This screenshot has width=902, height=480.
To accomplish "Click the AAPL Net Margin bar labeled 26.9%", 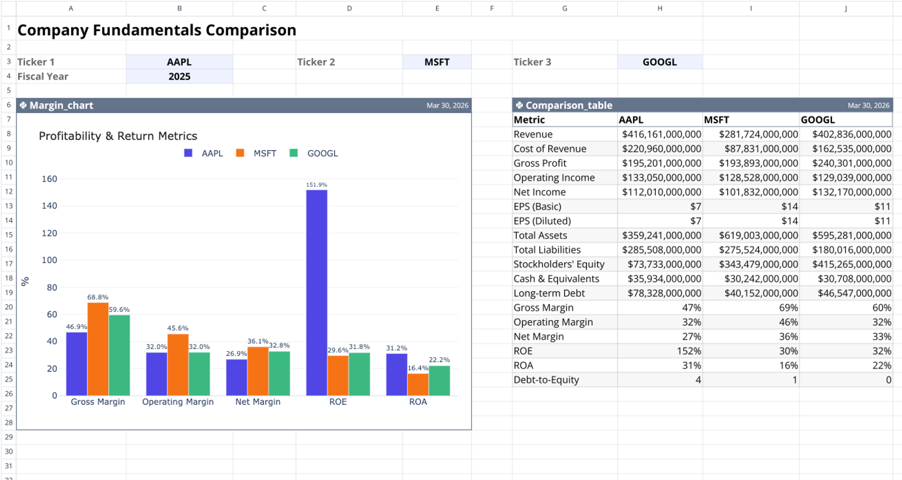I will click(236, 378).
